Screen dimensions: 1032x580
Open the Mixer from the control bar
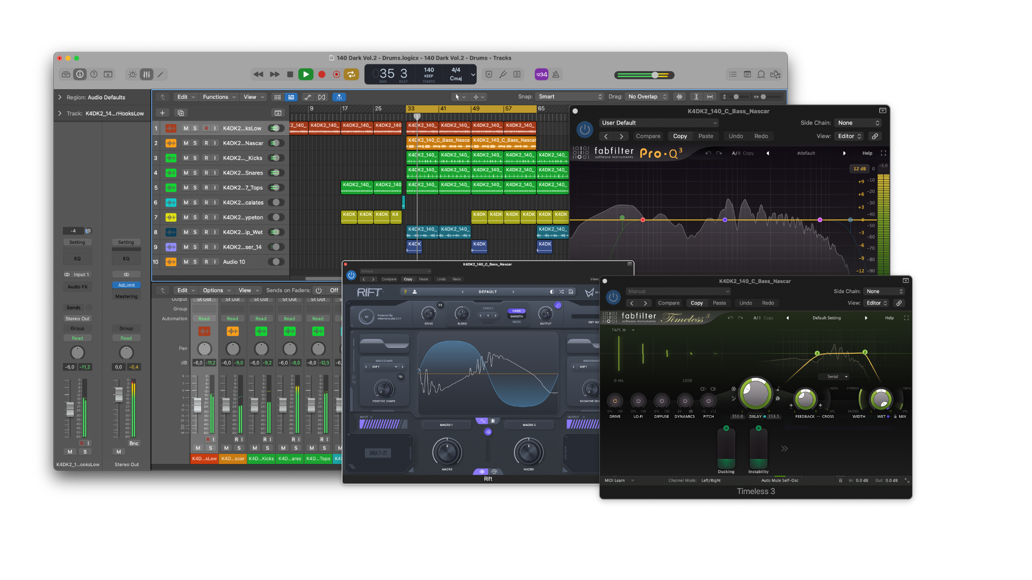(x=146, y=75)
